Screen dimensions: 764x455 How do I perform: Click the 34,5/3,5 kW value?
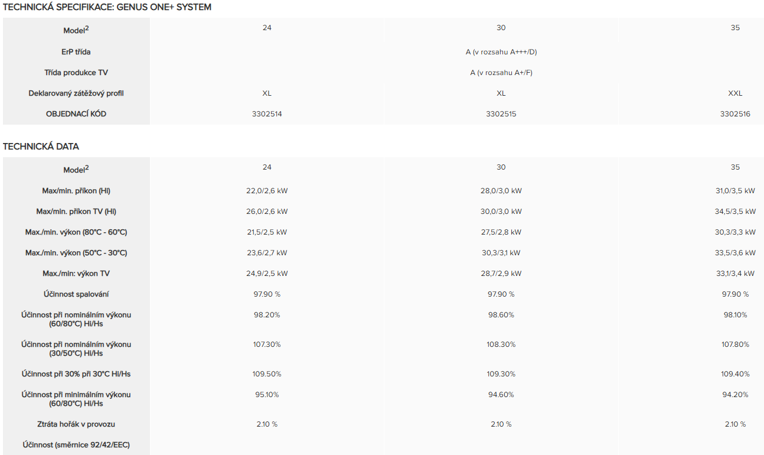point(734,212)
